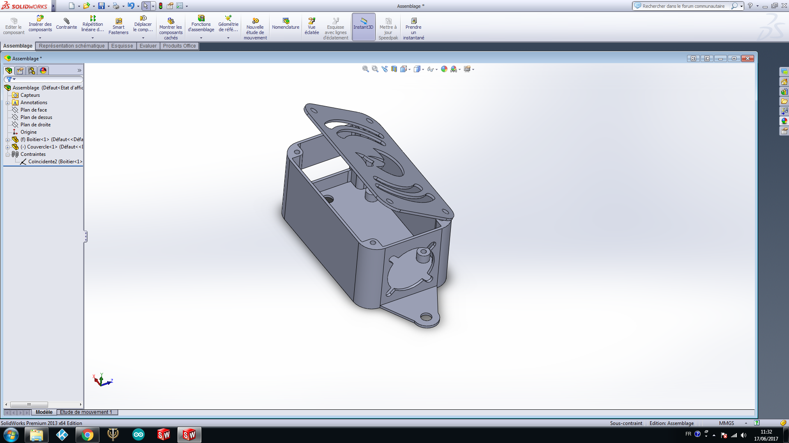Click Montrer les composants cachés
The image size is (789, 443).
(x=171, y=29)
